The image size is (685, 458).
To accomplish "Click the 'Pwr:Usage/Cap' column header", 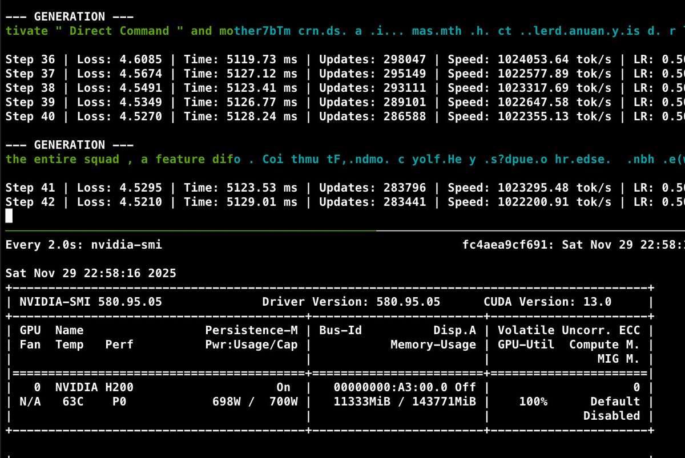I will coord(251,344).
